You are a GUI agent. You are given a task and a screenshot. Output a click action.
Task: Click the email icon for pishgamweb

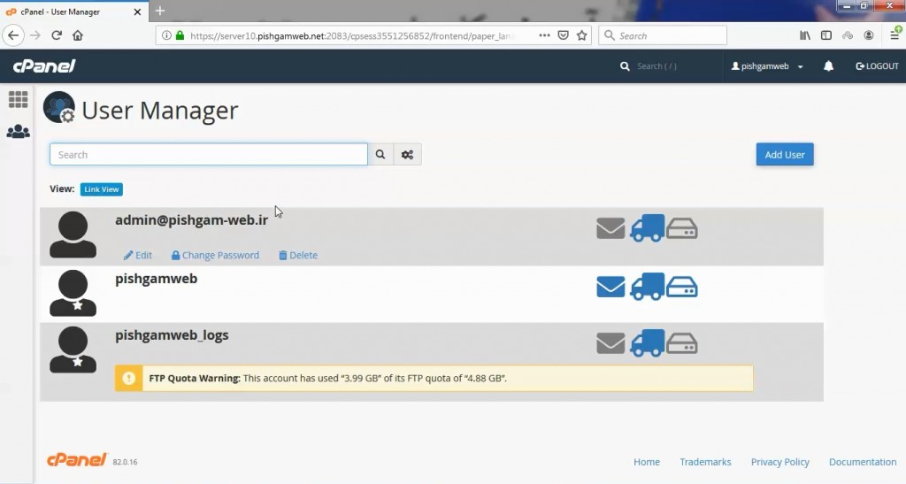610,287
